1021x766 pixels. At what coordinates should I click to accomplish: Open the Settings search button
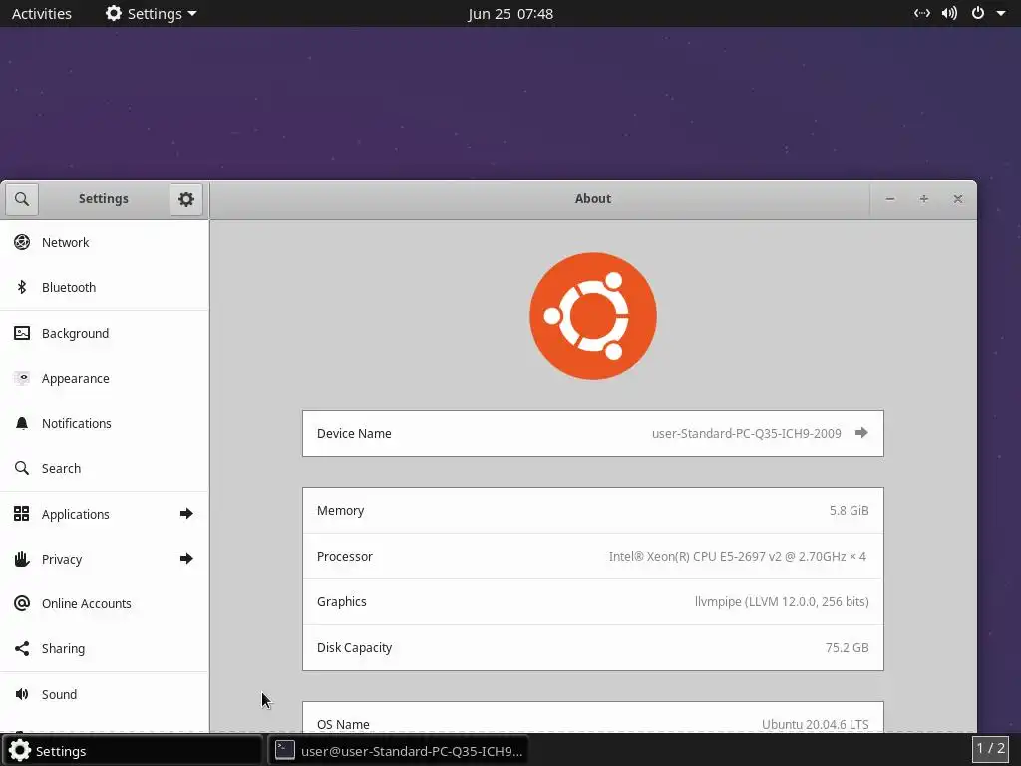point(22,199)
